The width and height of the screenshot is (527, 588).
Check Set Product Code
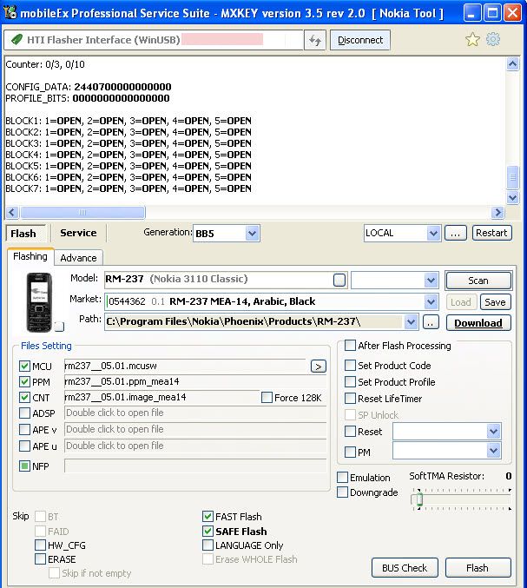pyautogui.click(x=350, y=366)
